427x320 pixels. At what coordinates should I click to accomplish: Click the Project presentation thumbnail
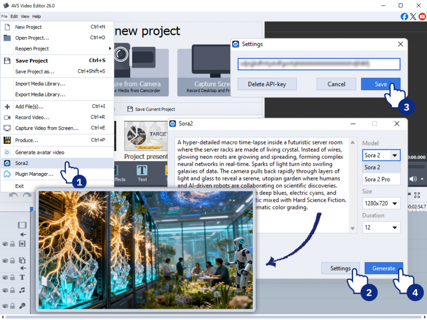(x=146, y=136)
